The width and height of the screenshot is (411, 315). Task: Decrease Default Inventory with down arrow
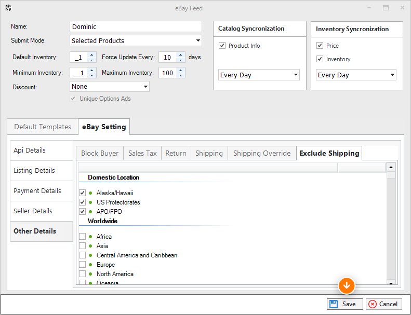(x=91, y=60)
